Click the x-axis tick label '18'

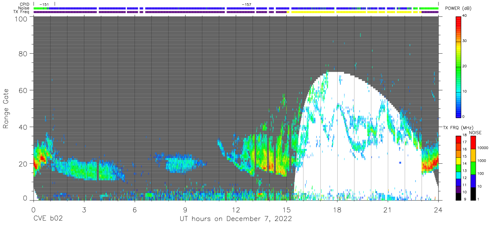337,209
